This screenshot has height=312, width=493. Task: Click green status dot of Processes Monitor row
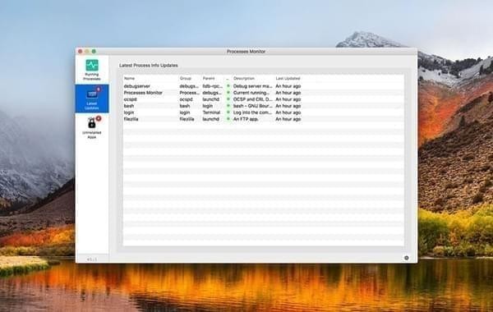click(228, 93)
